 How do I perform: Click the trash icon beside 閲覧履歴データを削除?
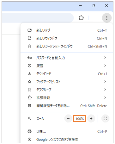point(29,105)
